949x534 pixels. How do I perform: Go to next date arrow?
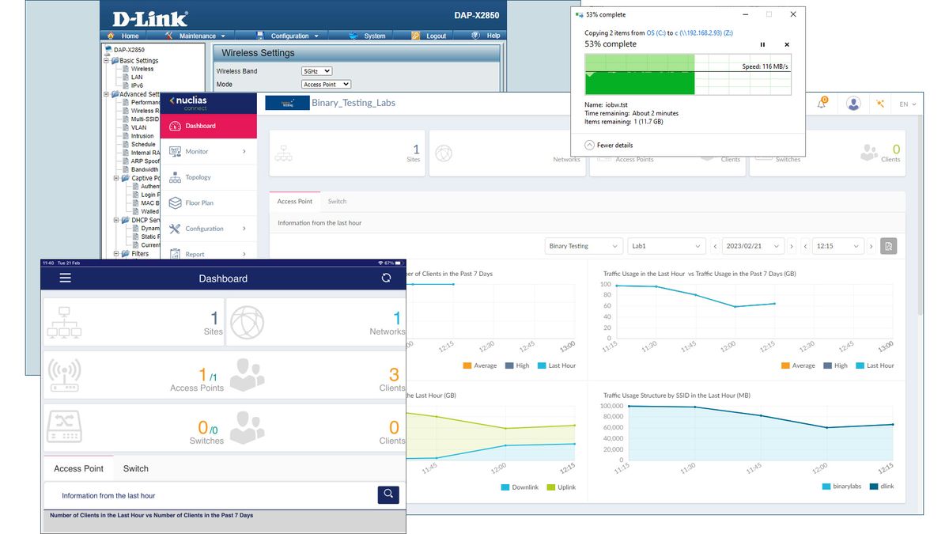coord(792,246)
